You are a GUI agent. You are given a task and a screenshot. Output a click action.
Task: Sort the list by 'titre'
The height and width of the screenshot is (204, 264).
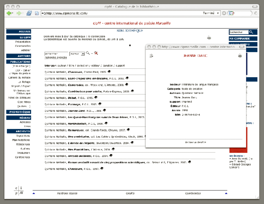tap(72, 66)
